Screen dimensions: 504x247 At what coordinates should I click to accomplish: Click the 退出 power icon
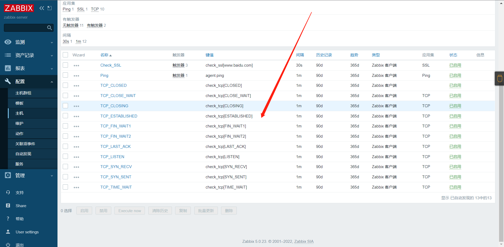(x=8, y=245)
